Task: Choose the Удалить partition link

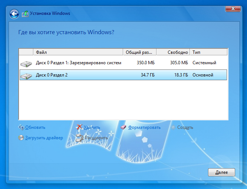Action: (x=92, y=127)
